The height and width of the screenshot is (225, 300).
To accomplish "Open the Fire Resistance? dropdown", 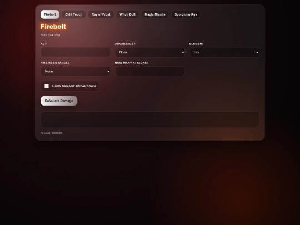I will [x=76, y=71].
